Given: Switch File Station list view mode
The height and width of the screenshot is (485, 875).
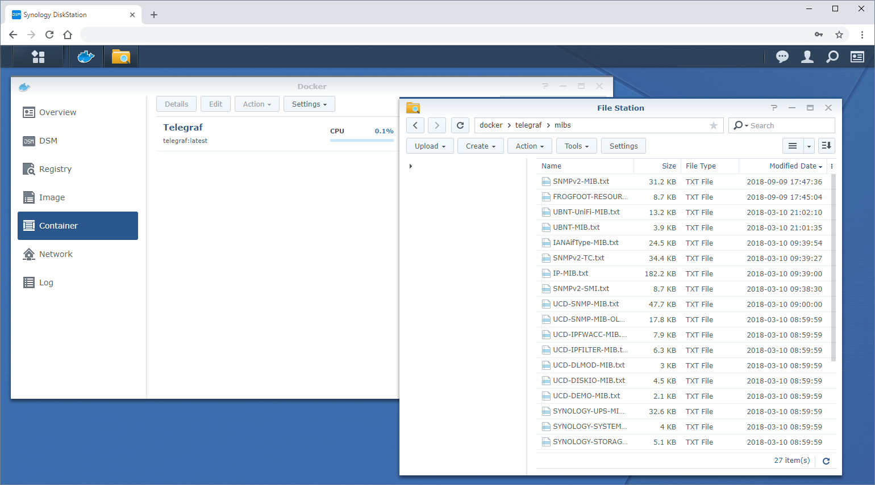Looking at the screenshot, I should pyautogui.click(x=793, y=146).
